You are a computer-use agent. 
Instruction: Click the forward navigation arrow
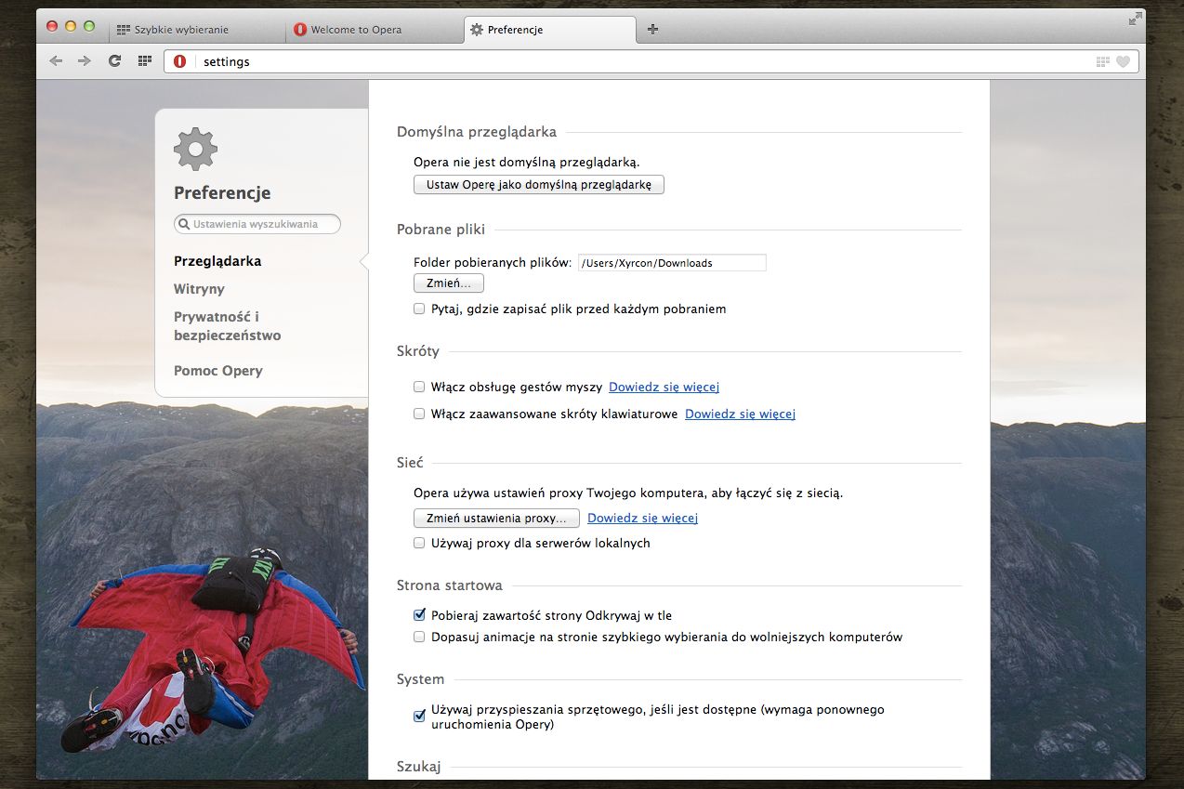click(85, 61)
